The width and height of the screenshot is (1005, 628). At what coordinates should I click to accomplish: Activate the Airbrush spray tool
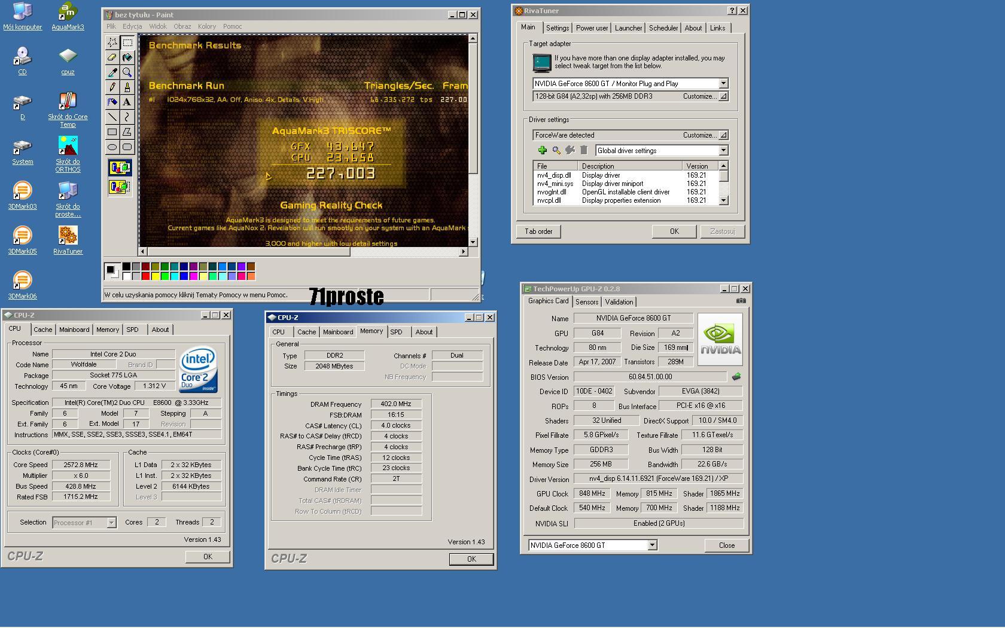coord(112,102)
